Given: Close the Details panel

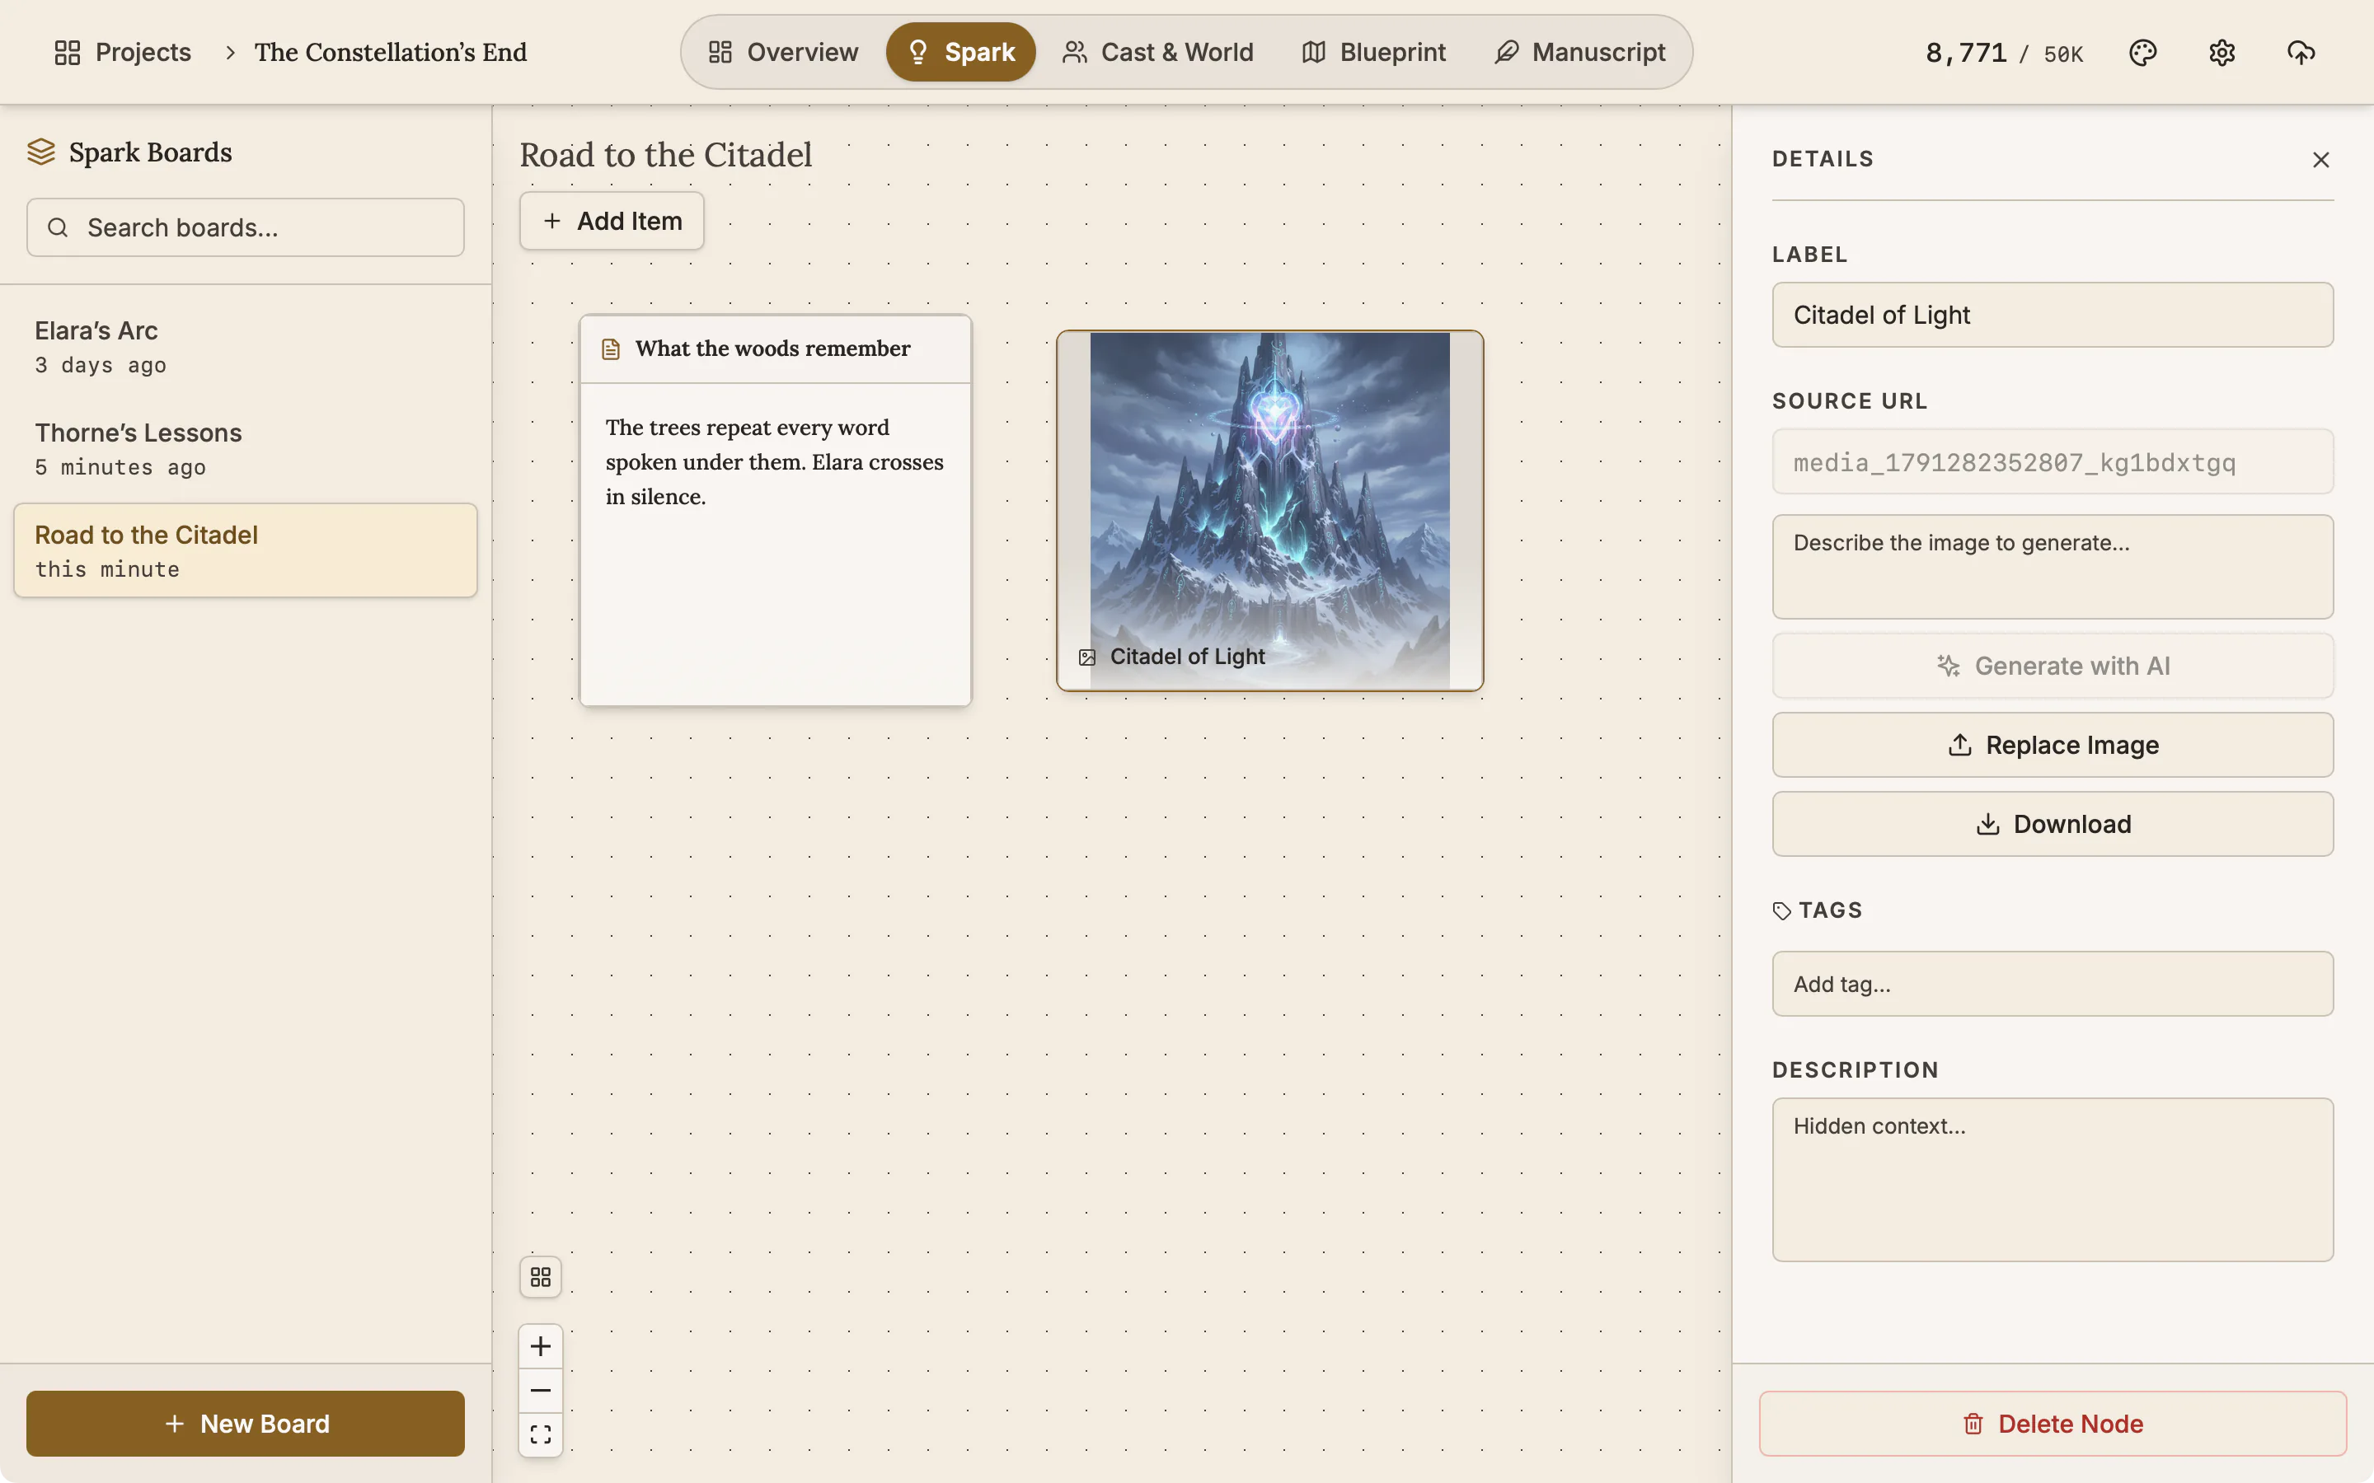Looking at the screenshot, I should [x=2320, y=159].
